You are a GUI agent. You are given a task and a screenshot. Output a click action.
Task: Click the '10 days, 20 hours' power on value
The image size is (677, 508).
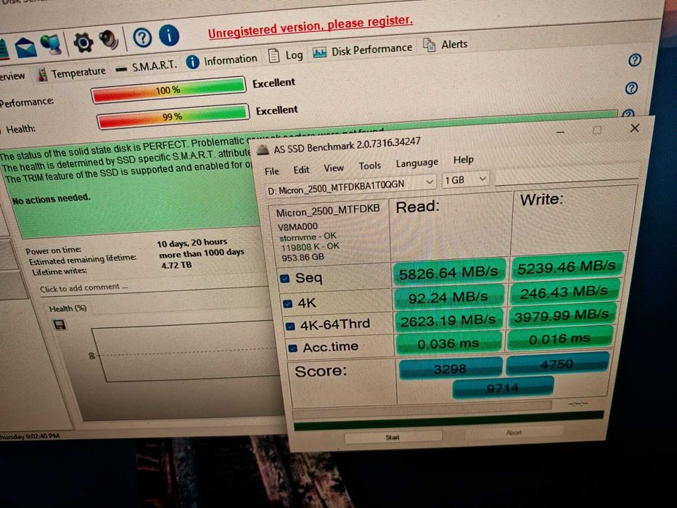click(192, 243)
